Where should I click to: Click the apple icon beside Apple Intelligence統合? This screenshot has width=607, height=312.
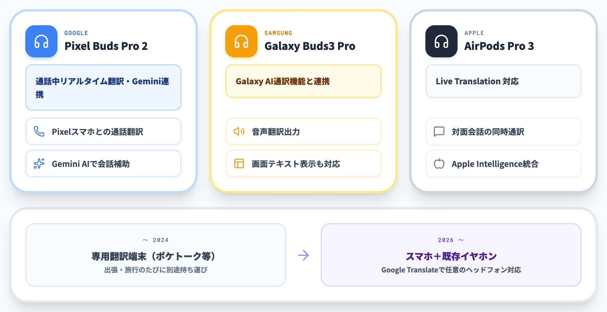[439, 163]
